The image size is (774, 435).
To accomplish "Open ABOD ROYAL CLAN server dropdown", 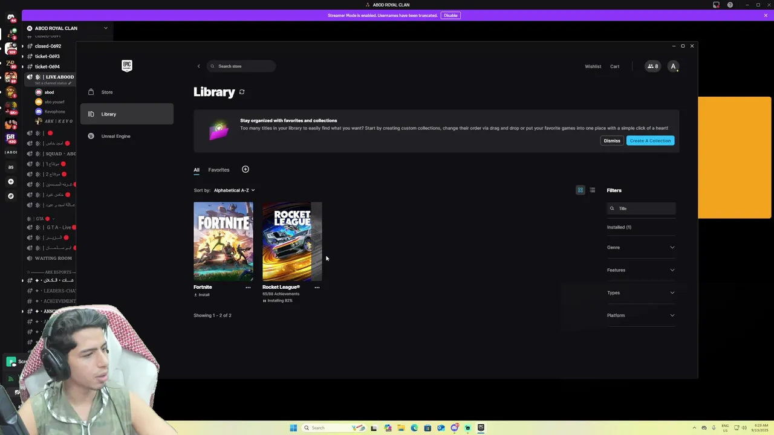I will click(105, 28).
